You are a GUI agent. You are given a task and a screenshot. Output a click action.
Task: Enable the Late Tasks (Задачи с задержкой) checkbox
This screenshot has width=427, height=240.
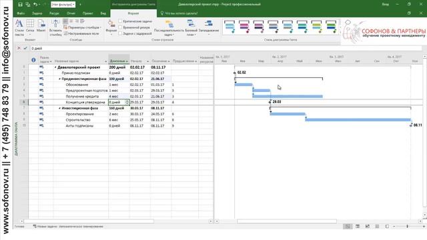point(120,33)
